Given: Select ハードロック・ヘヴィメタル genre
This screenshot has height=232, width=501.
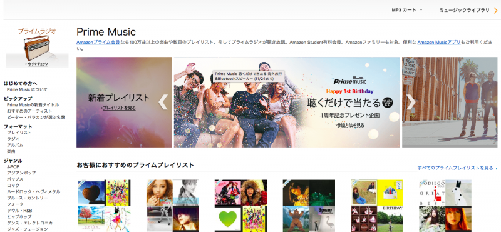Looking at the screenshot, I should point(34,192).
